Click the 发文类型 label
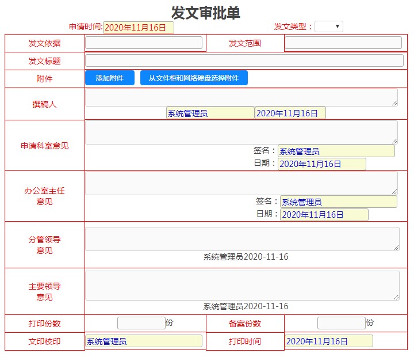Image resolution: width=414 pixels, height=357 pixels. (293, 26)
